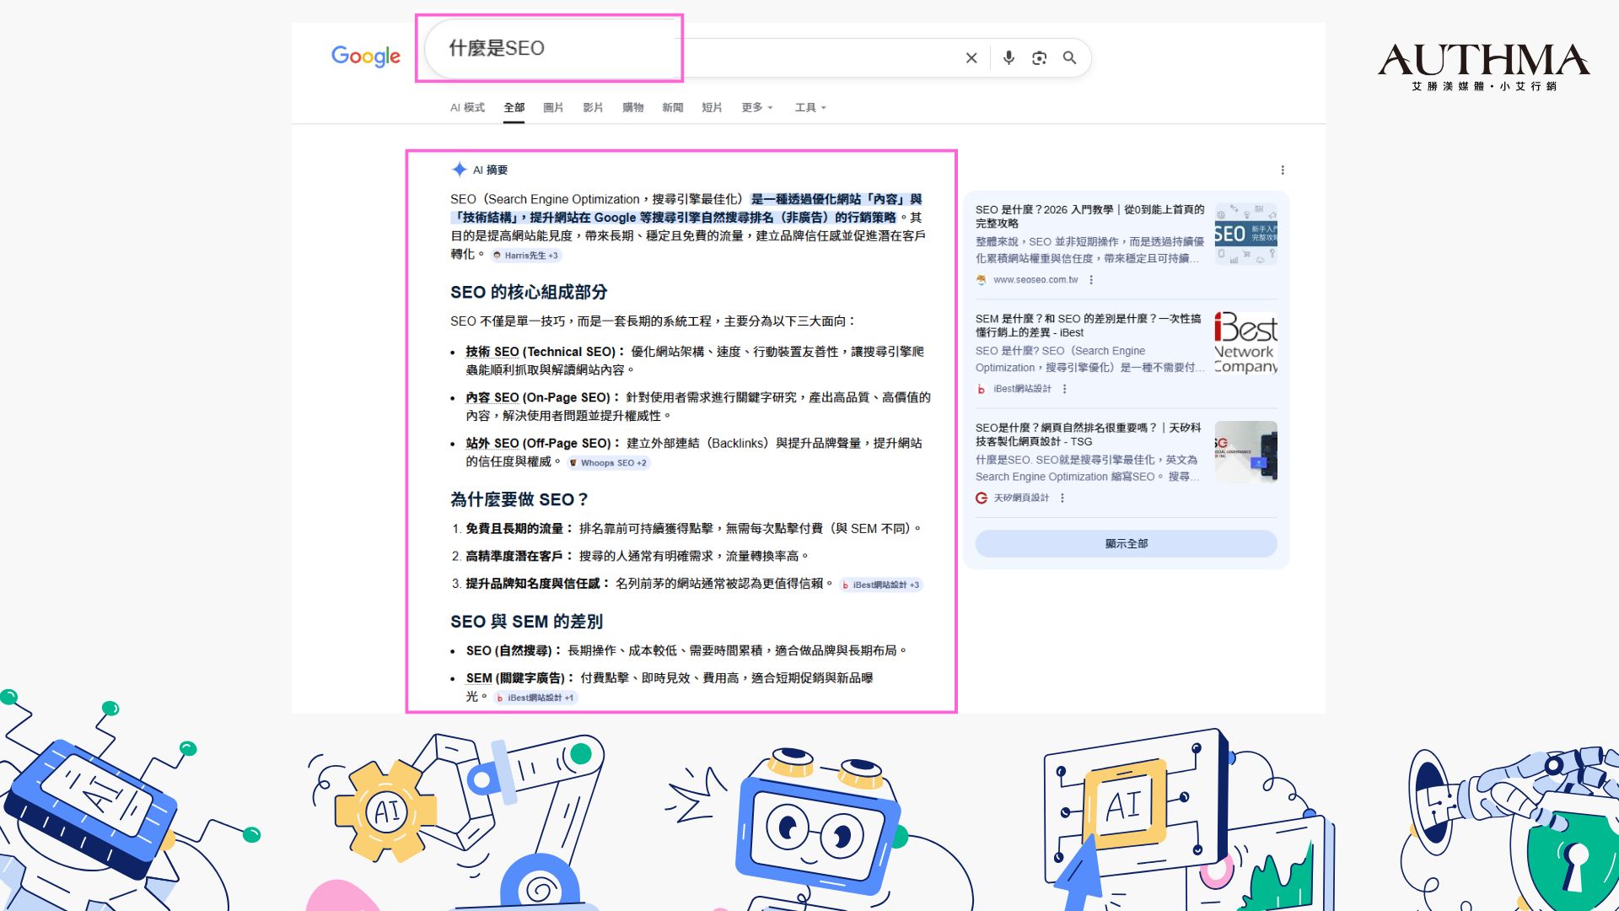Expand the 更多 dropdown
1619x911 pixels.
coord(757,107)
